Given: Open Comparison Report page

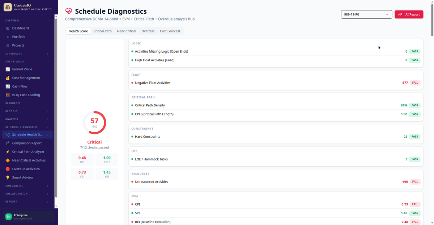Looking at the screenshot, I should [x=27, y=143].
